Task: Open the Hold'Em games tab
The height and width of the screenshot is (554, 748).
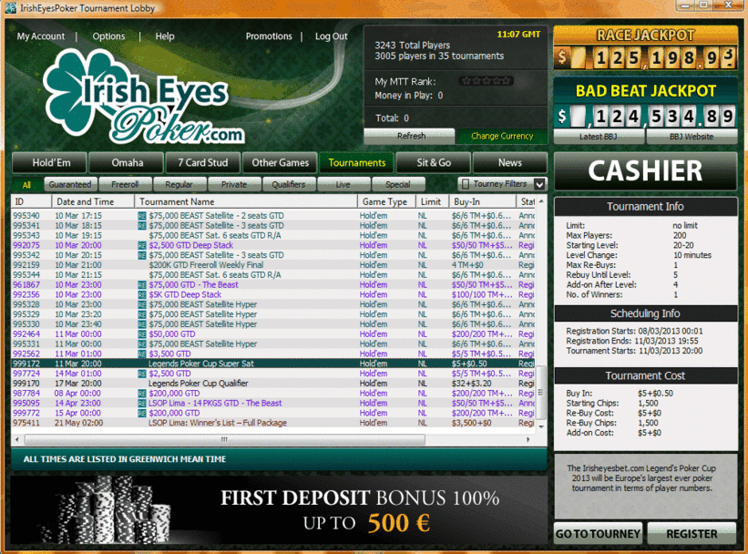Action: point(49,163)
